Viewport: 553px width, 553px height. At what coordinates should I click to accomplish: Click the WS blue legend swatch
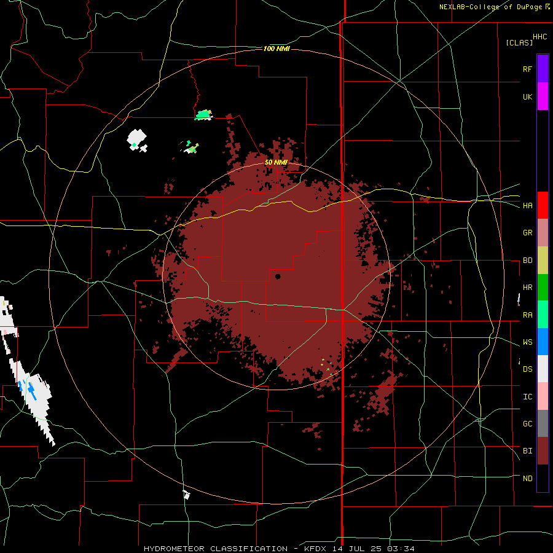(543, 342)
